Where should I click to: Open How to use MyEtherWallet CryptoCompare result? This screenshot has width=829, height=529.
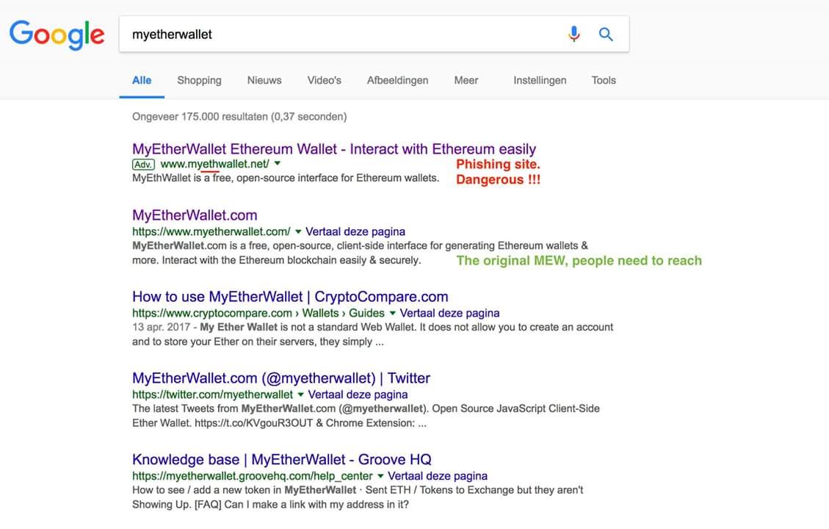click(290, 297)
